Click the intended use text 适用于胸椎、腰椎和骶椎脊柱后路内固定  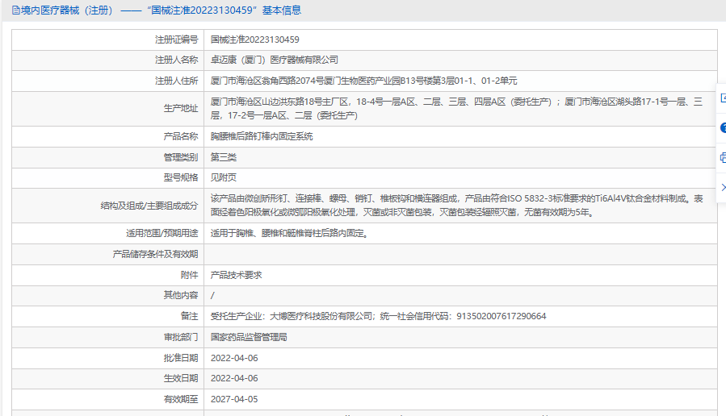(289, 234)
